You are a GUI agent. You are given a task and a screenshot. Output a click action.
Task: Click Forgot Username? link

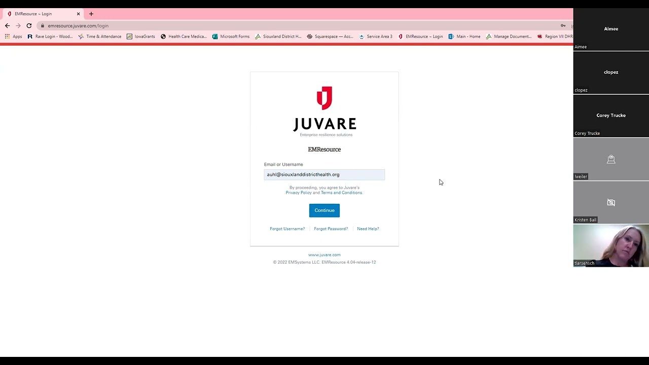coord(287,229)
